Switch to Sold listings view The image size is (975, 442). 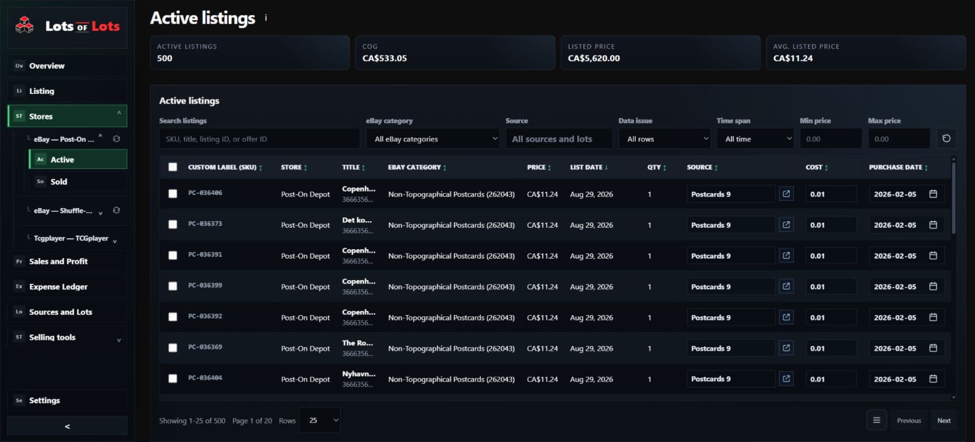(x=77, y=181)
